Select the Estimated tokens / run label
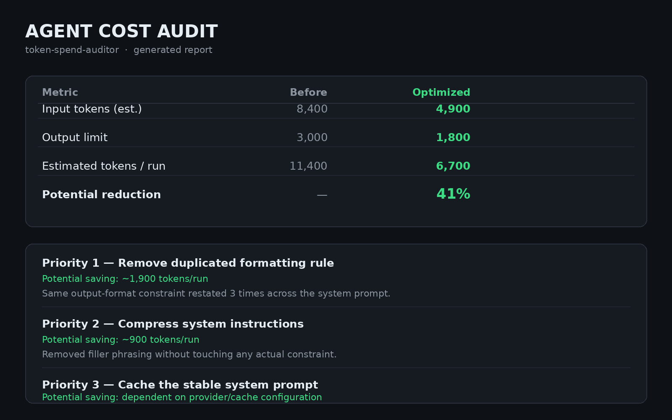Image resolution: width=672 pixels, height=420 pixels. 104,166
